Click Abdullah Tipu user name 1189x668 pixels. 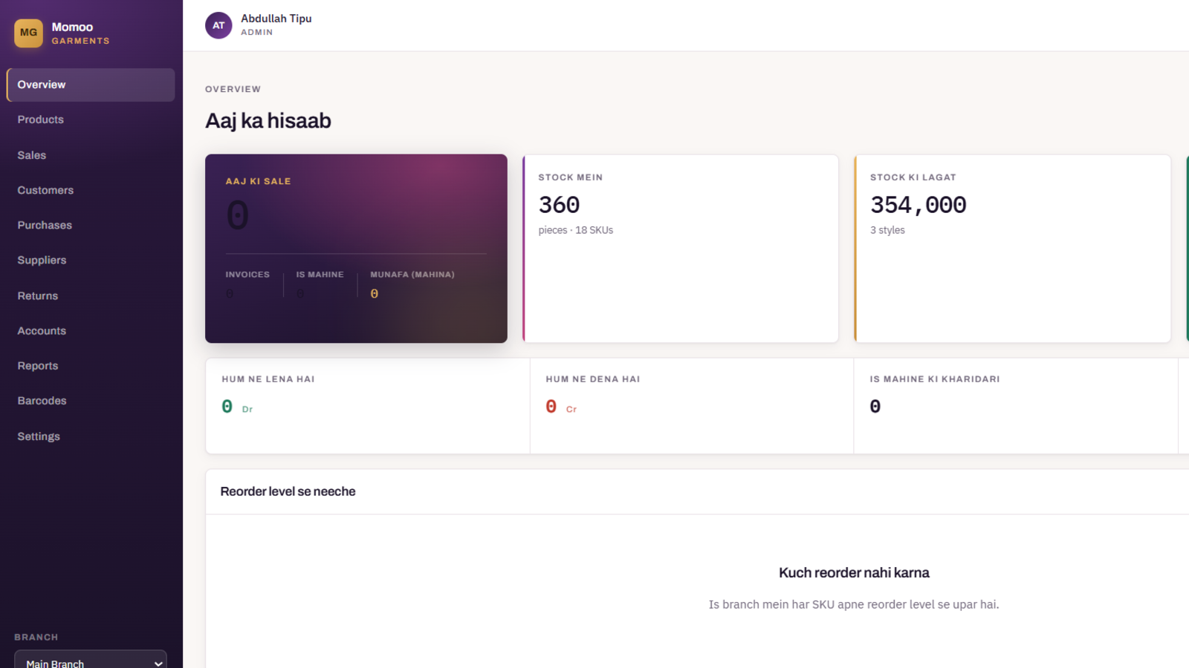(x=276, y=19)
